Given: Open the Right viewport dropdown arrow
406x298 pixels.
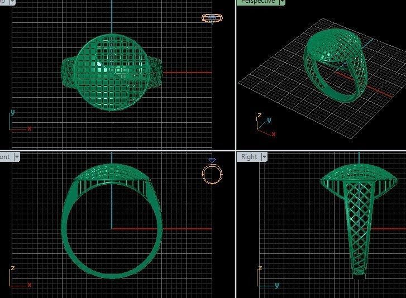Looking at the screenshot, I should (x=264, y=157).
